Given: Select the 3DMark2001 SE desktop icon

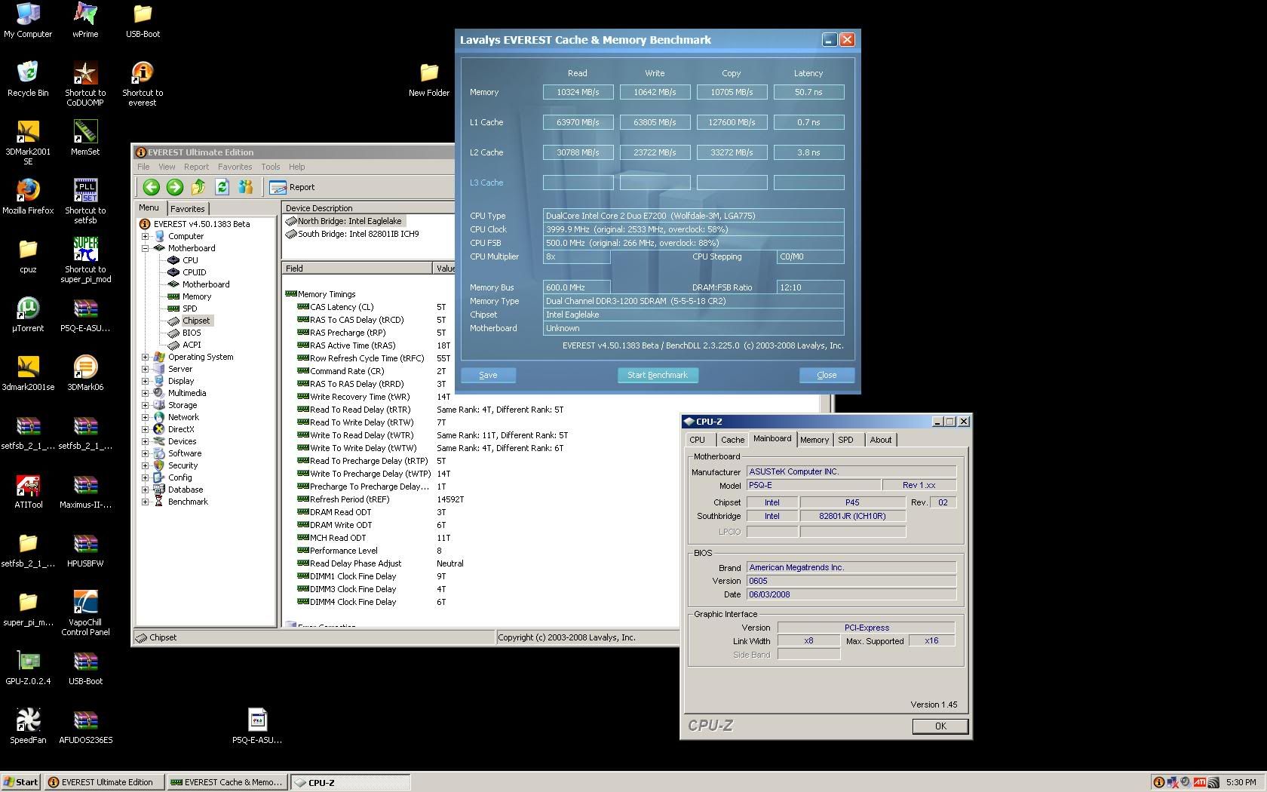Looking at the screenshot, I should pos(28,143).
